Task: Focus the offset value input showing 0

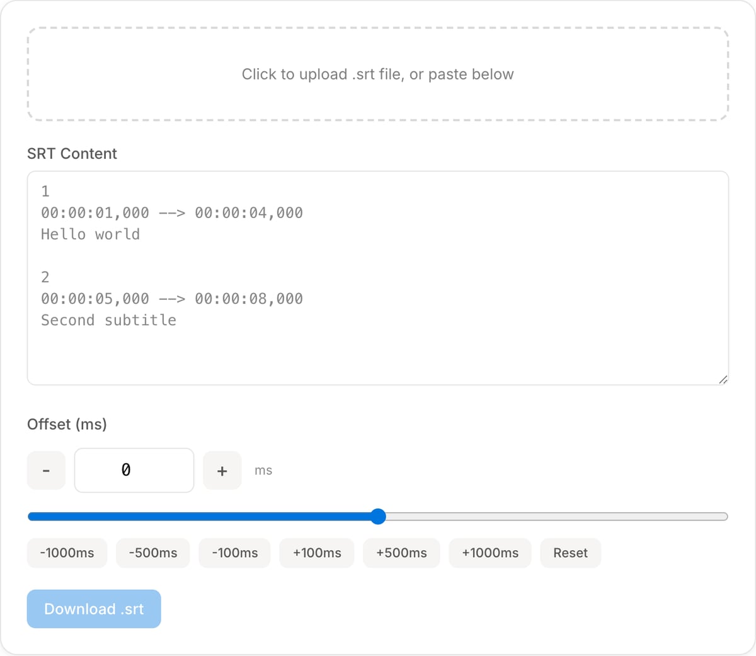Action: click(x=134, y=470)
